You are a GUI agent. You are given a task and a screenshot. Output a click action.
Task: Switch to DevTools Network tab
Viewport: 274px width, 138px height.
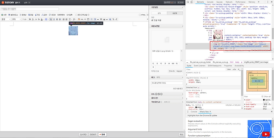(x=229, y=2)
